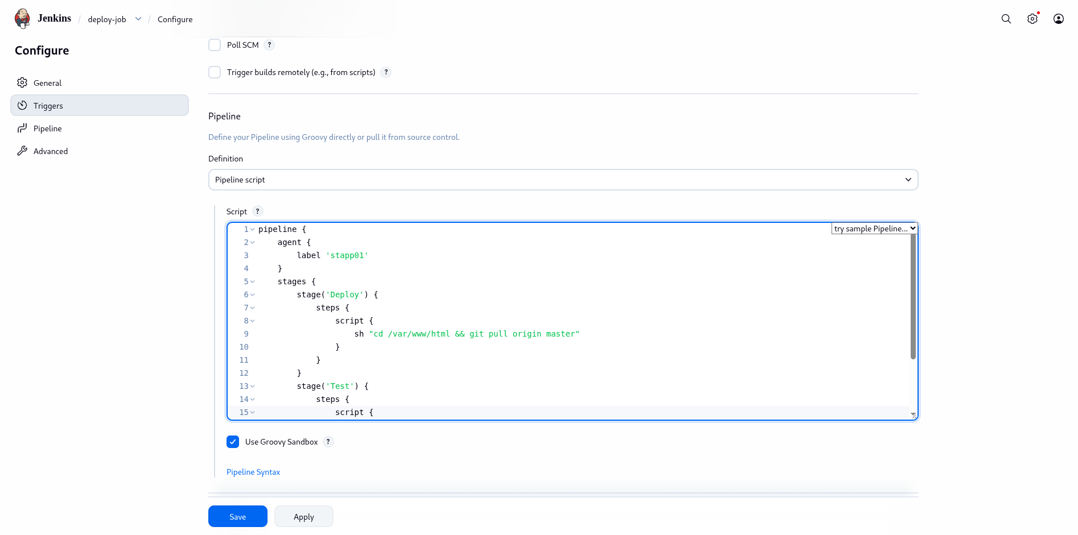Open the search magnifier icon
The image size is (1078, 535).
[1006, 19]
